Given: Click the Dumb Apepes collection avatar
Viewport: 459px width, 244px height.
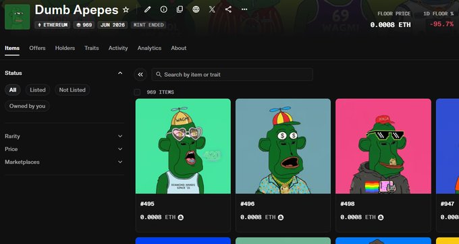Looking at the screenshot, I should point(18,17).
